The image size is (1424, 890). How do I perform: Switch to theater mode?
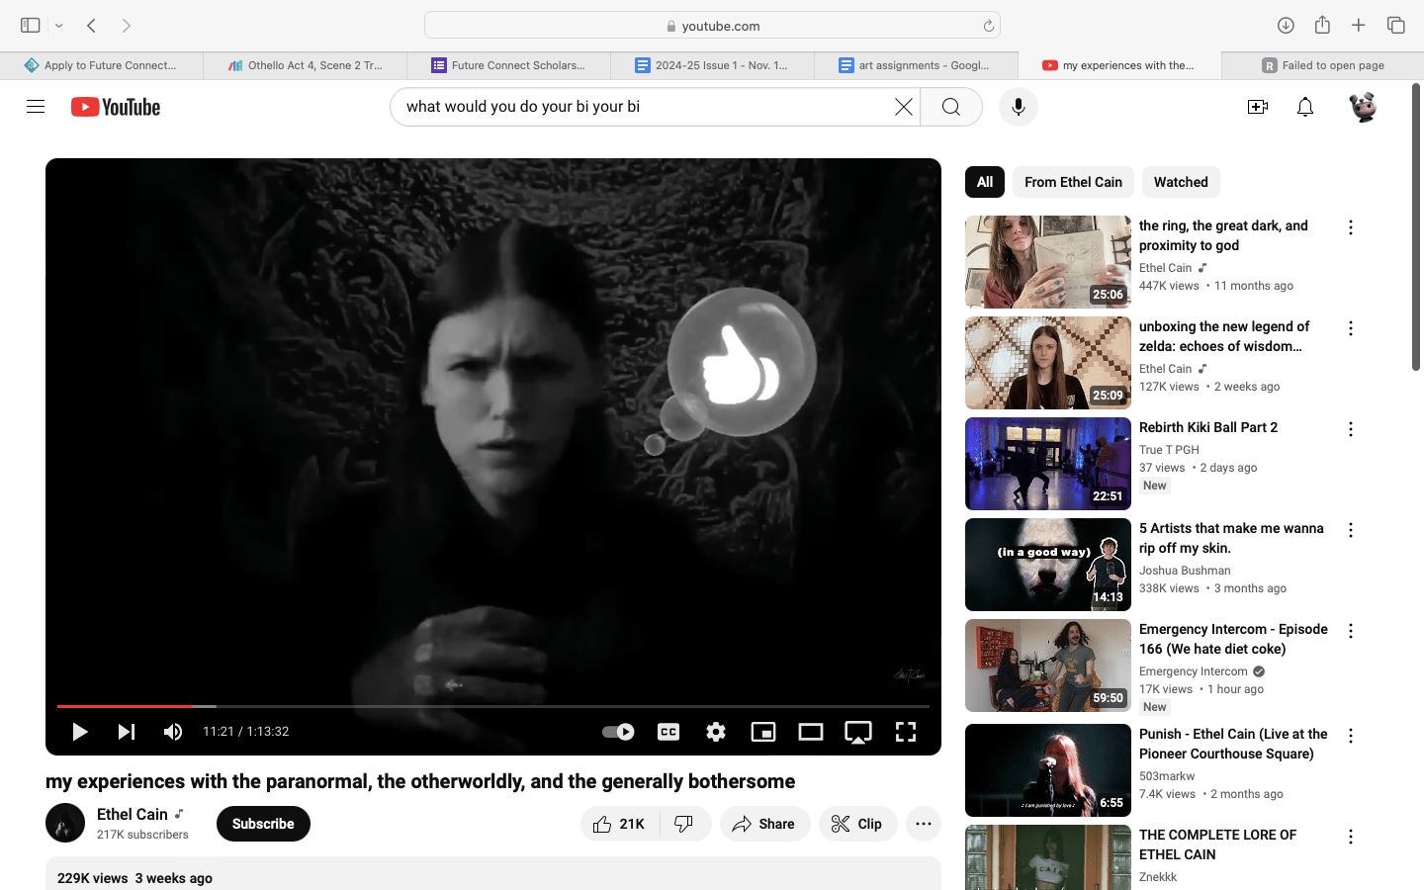(x=811, y=732)
